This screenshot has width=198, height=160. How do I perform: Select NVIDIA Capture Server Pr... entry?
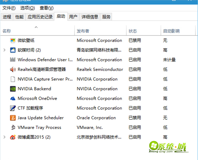pos(45,79)
